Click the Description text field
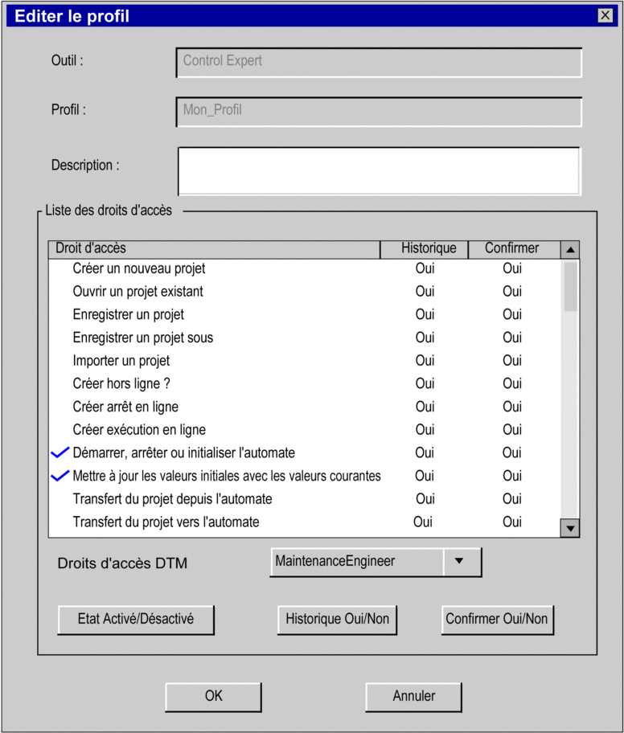 pyautogui.click(x=379, y=171)
